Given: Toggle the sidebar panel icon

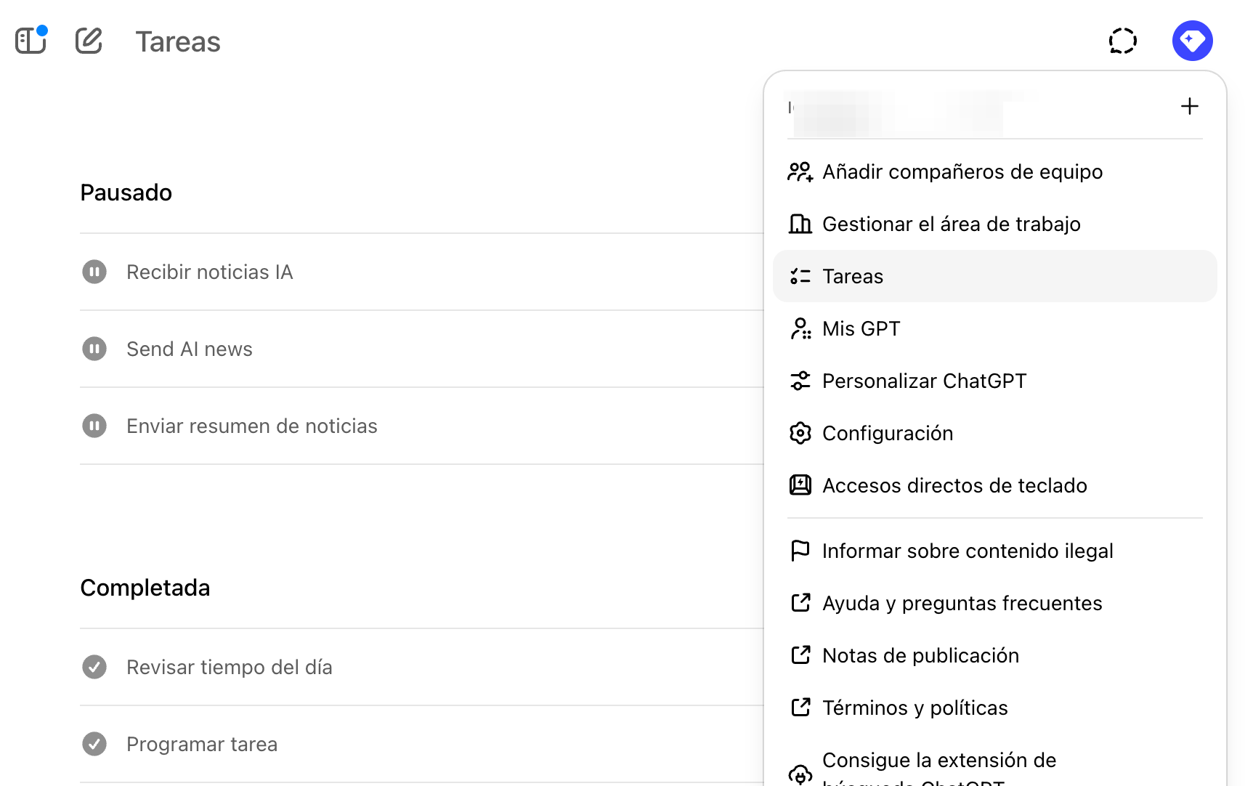Looking at the screenshot, I should [31, 41].
